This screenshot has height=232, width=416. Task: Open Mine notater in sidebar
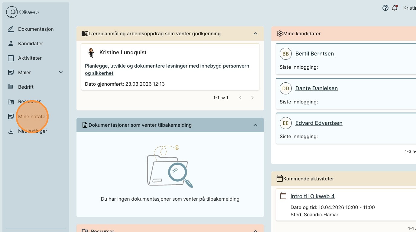click(x=33, y=117)
